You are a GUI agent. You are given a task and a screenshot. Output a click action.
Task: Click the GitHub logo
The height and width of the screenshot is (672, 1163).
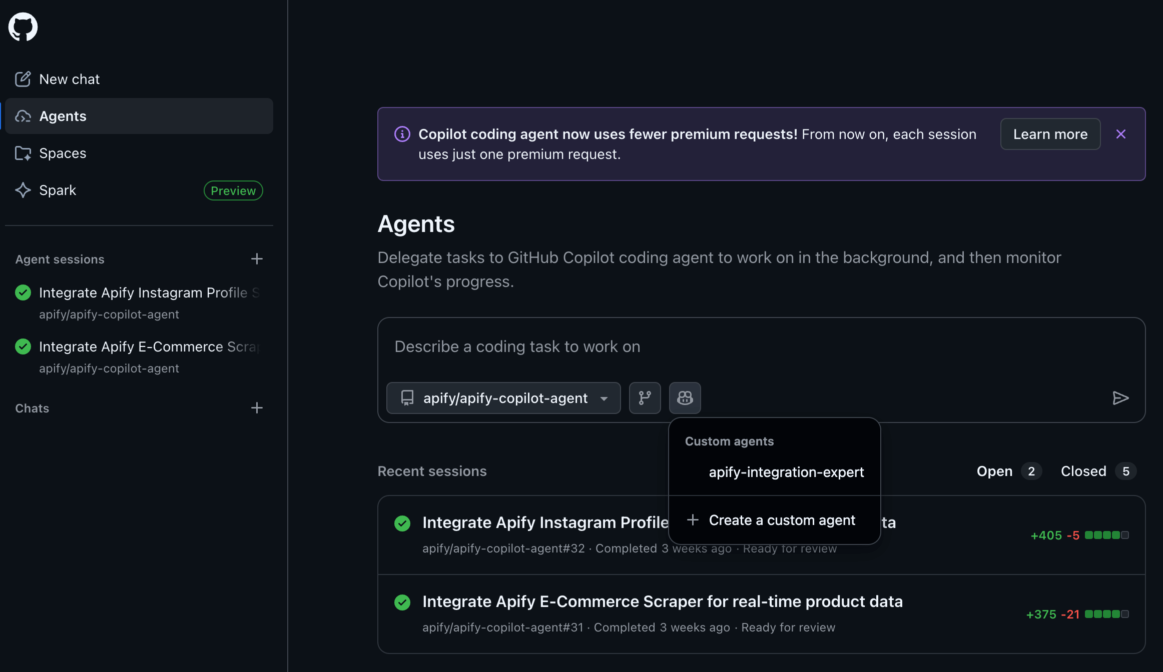click(23, 26)
